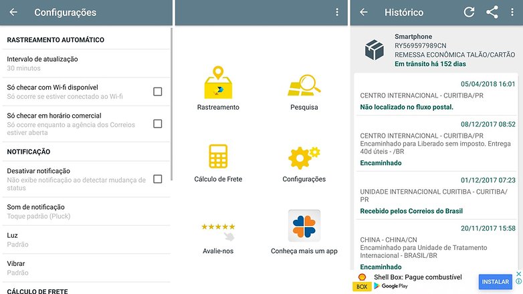Tap 'Recebido pelos Correios do Brasil' status
Viewport: 523px width, 294px height.
[411, 211]
